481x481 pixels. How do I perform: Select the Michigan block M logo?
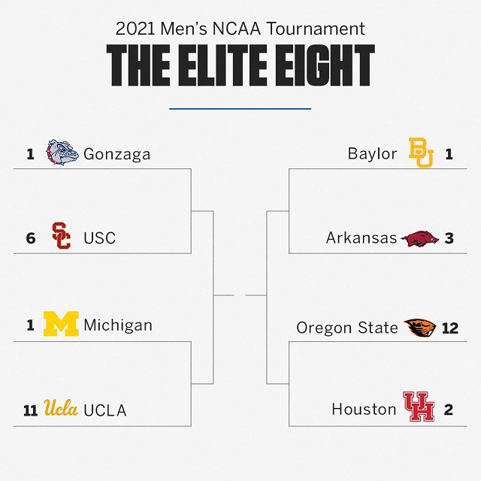pos(61,324)
